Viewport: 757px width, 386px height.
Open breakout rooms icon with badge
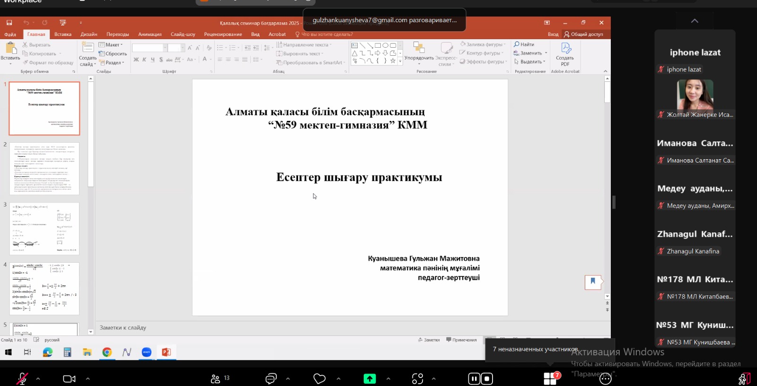550,378
